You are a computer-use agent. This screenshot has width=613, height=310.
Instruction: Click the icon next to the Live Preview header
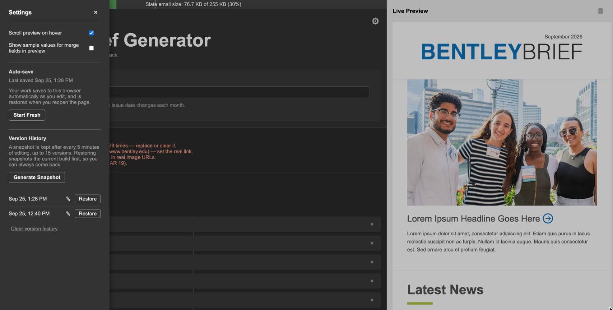point(600,11)
